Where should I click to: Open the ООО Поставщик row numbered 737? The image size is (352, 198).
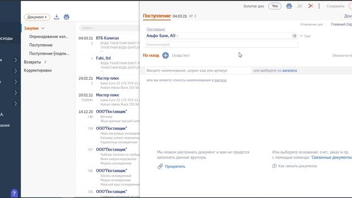click(108, 156)
